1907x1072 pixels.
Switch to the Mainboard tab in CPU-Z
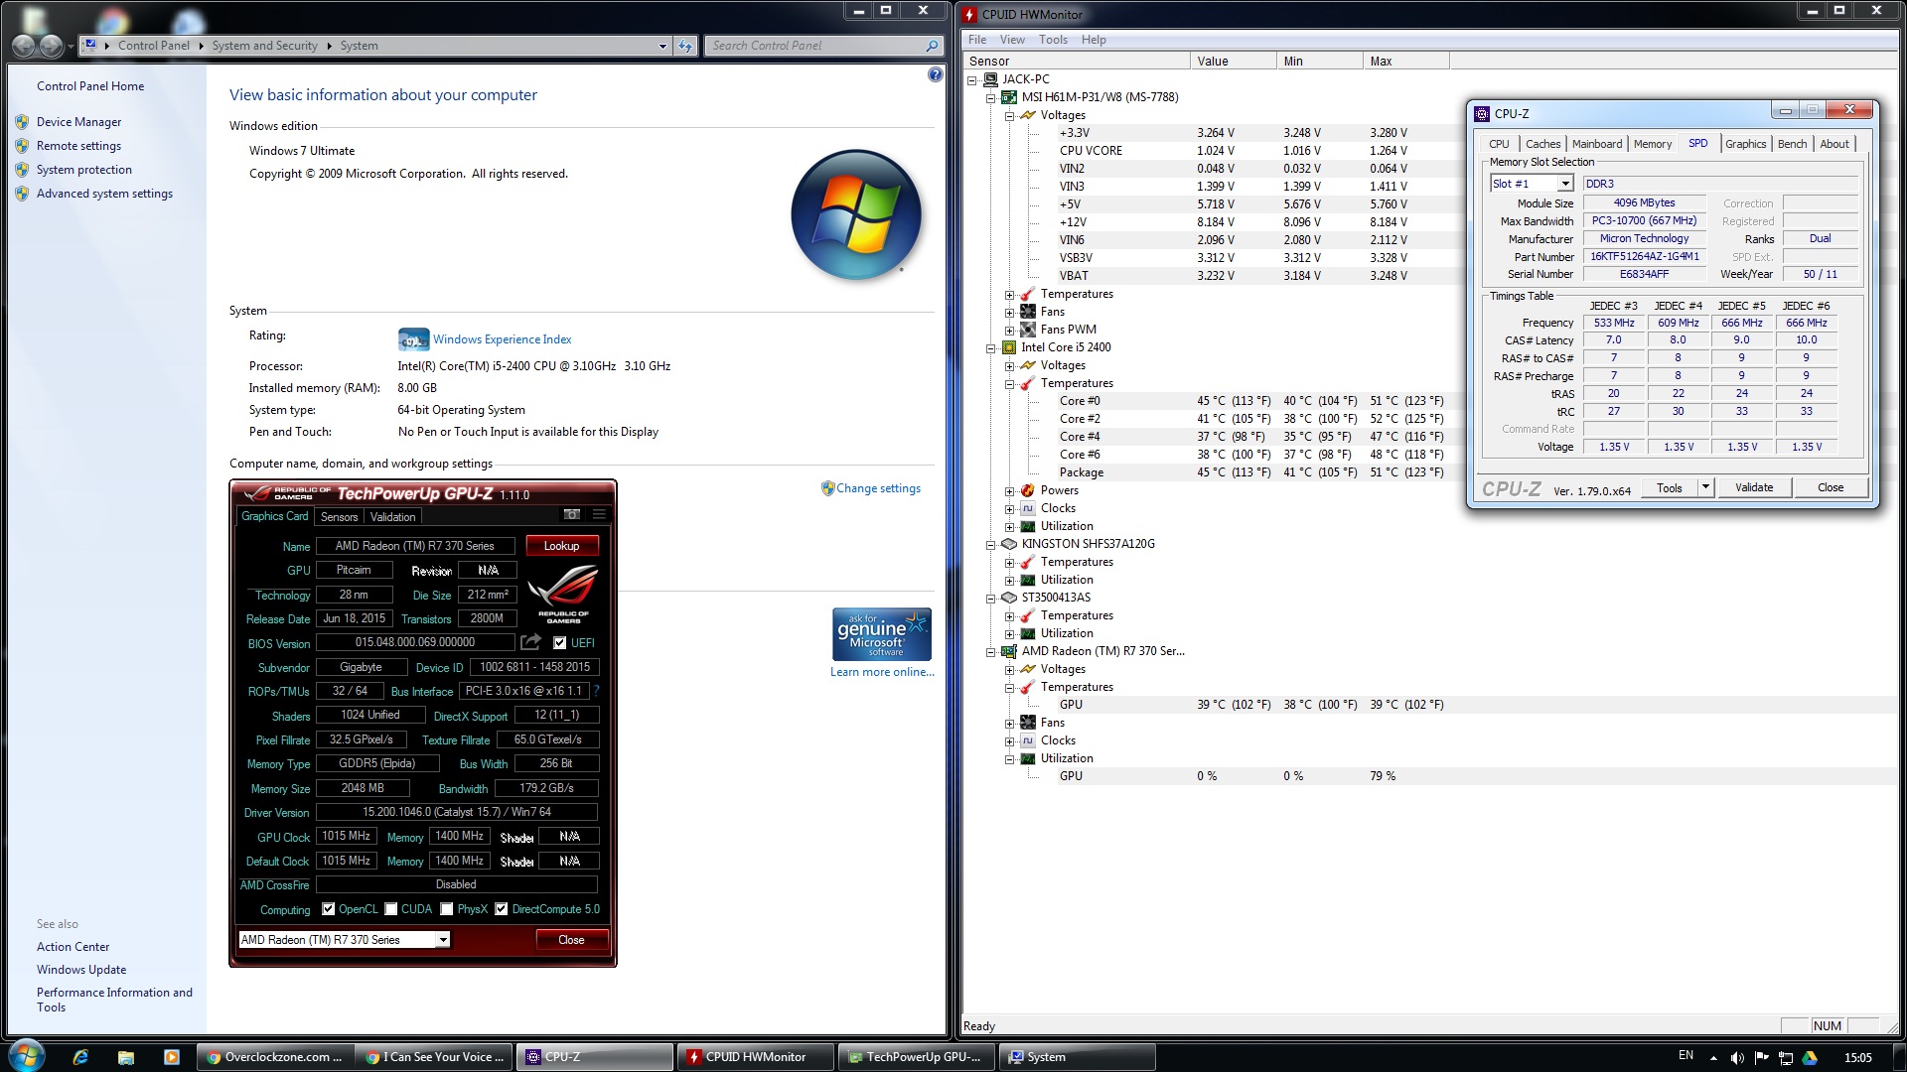pyautogui.click(x=1596, y=144)
